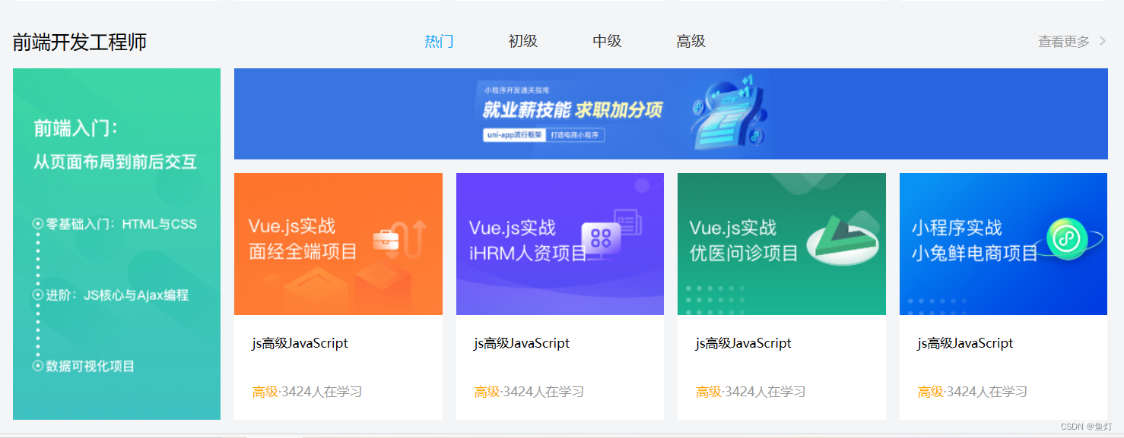The image size is (1124, 438).
Task: Click the circle bullet beside 进阶：JS核心
Action: (38, 295)
